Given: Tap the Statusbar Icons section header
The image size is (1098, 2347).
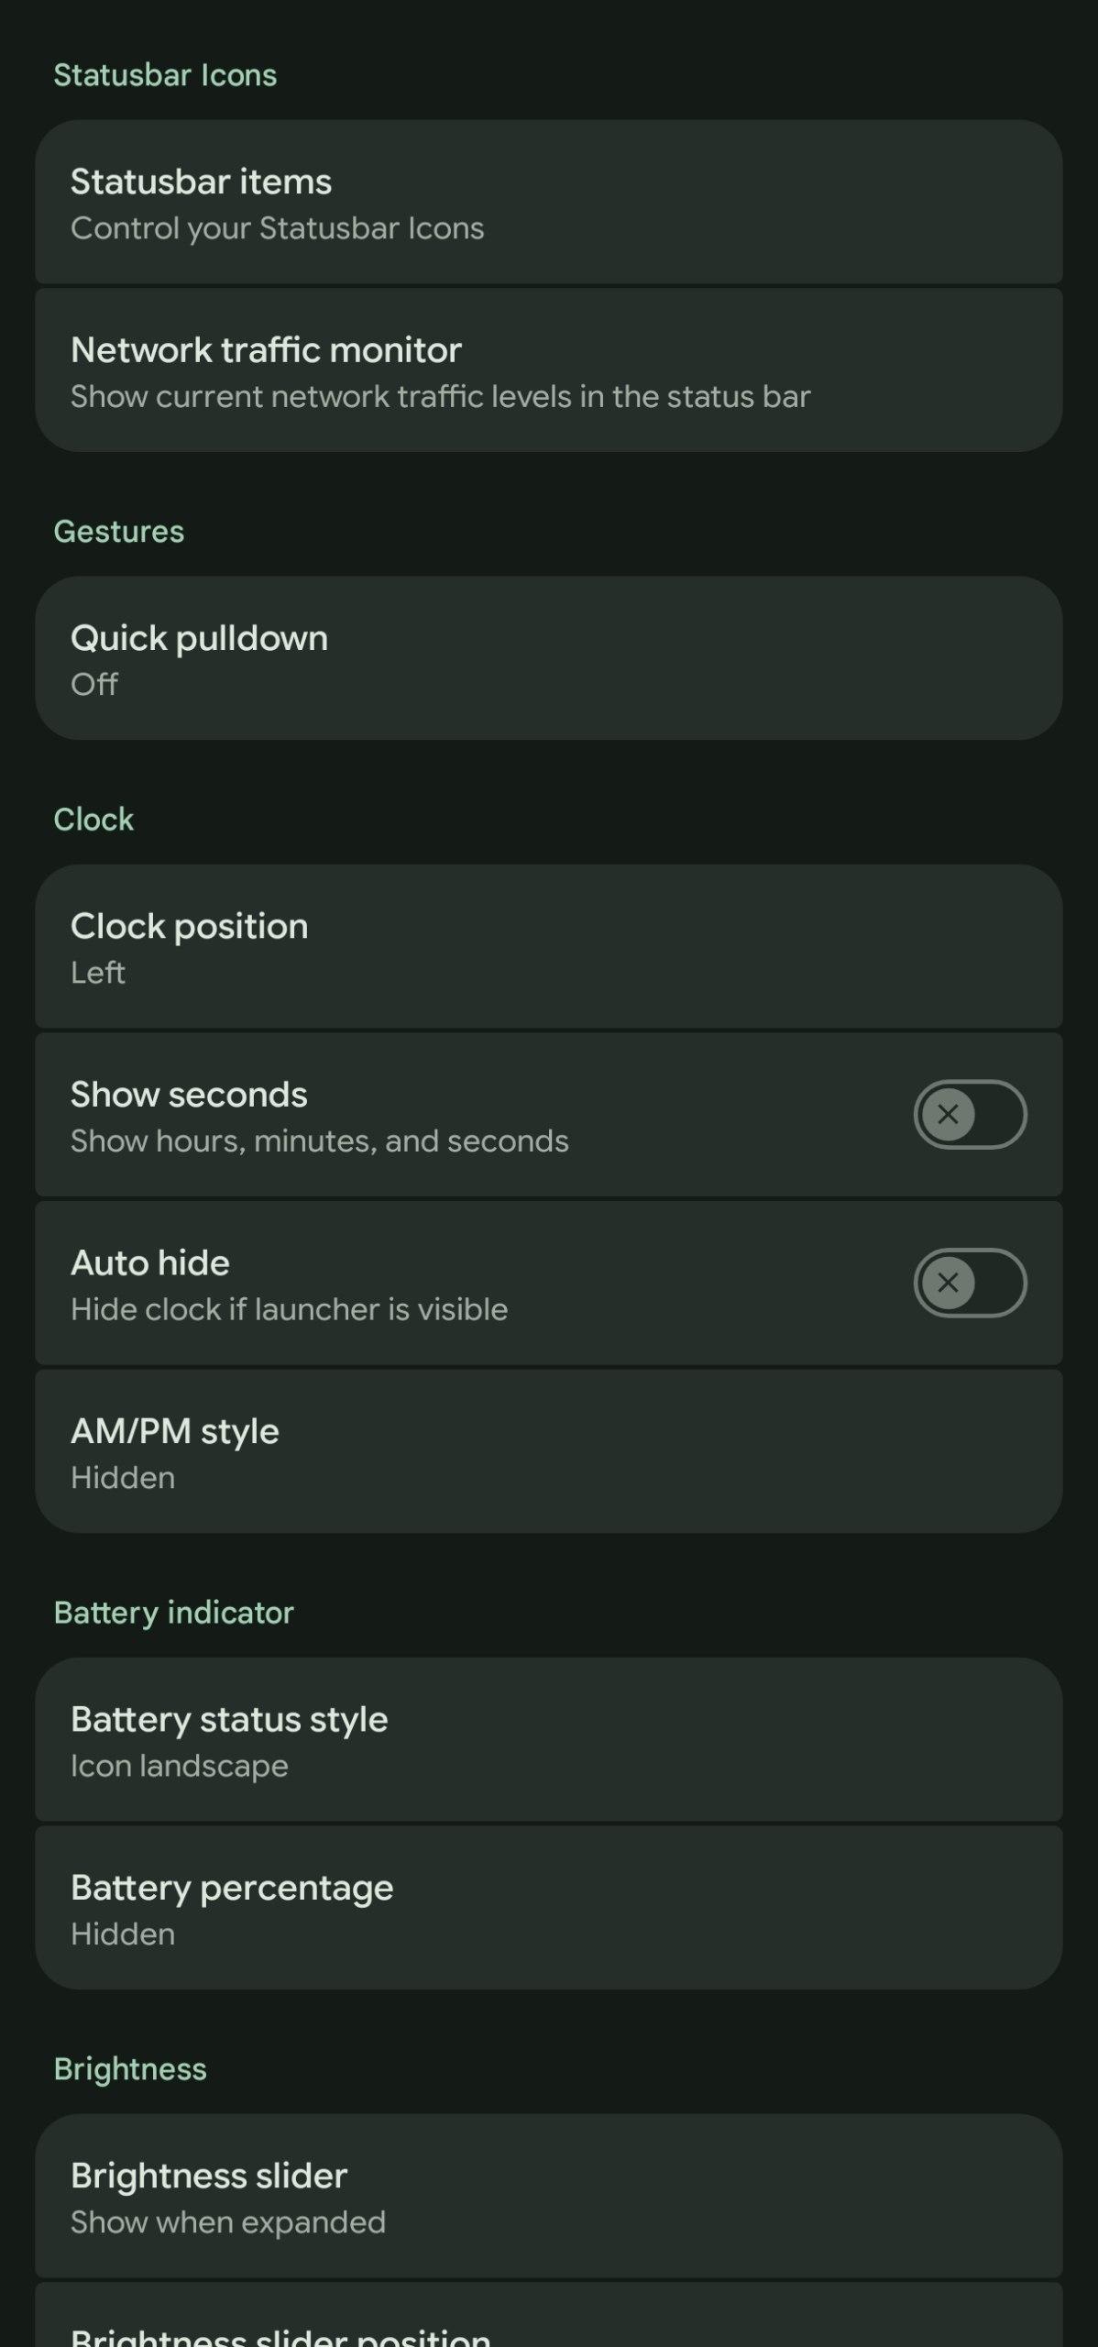Looking at the screenshot, I should point(165,75).
